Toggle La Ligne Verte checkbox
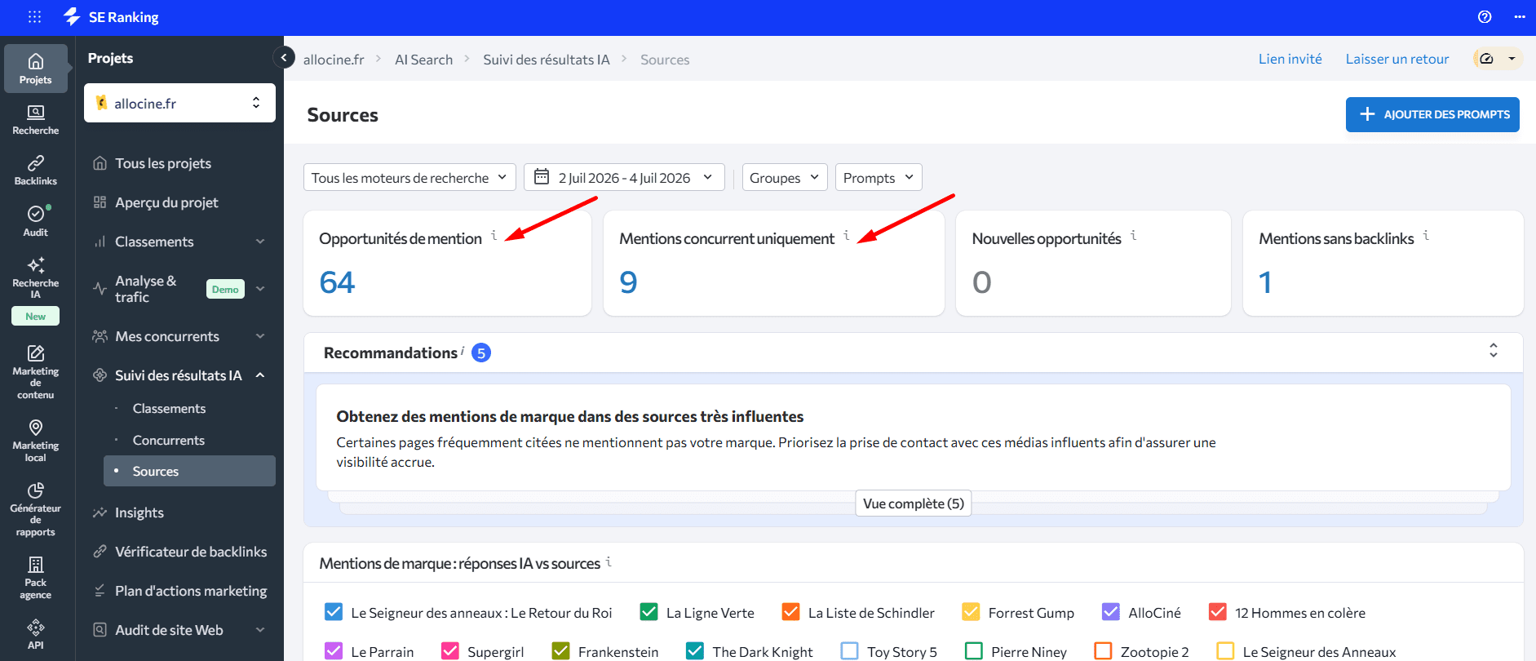The height and width of the screenshot is (661, 1536). [649, 612]
